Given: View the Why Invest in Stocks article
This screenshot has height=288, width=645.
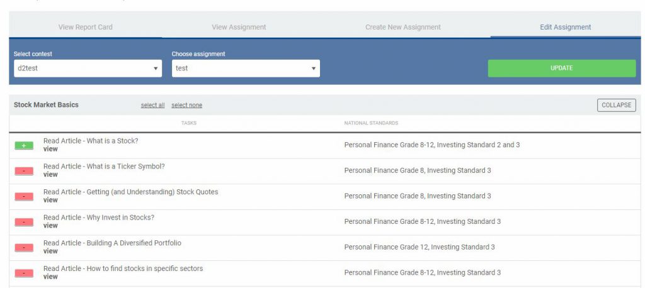Looking at the screenshot, I should [50, 226].
